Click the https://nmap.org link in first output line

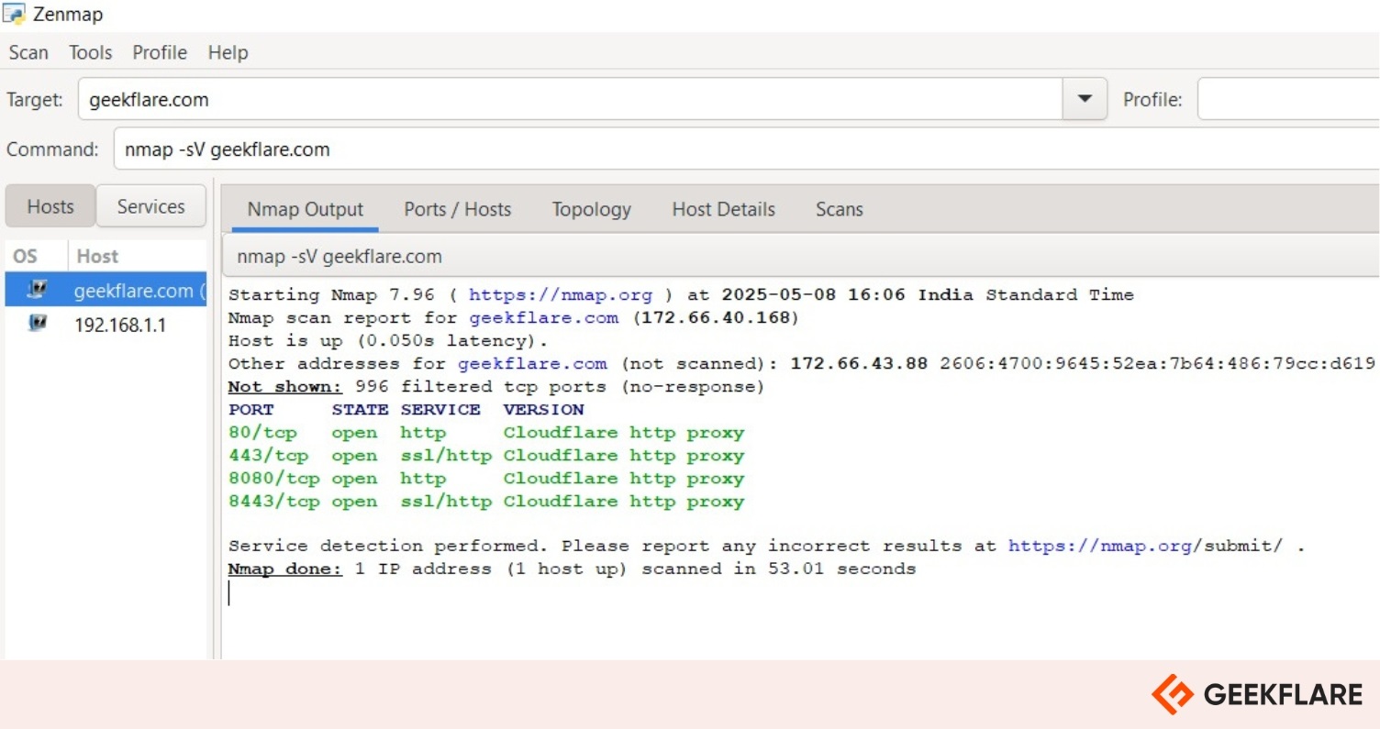tap(561, 294)
